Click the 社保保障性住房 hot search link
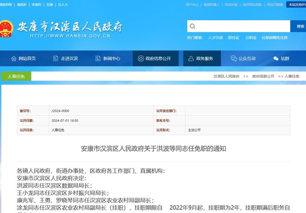306x213 pixels. [x=274, y=38]
